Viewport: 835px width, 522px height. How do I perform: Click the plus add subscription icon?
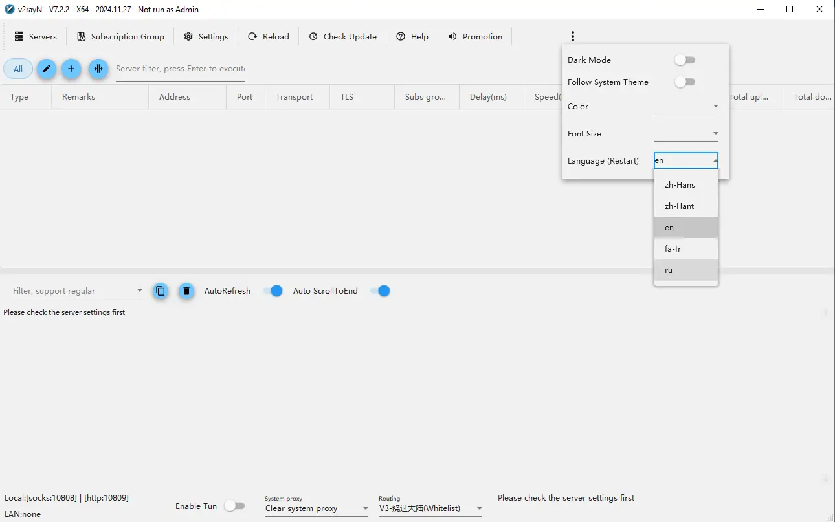[x=71, y=69]
